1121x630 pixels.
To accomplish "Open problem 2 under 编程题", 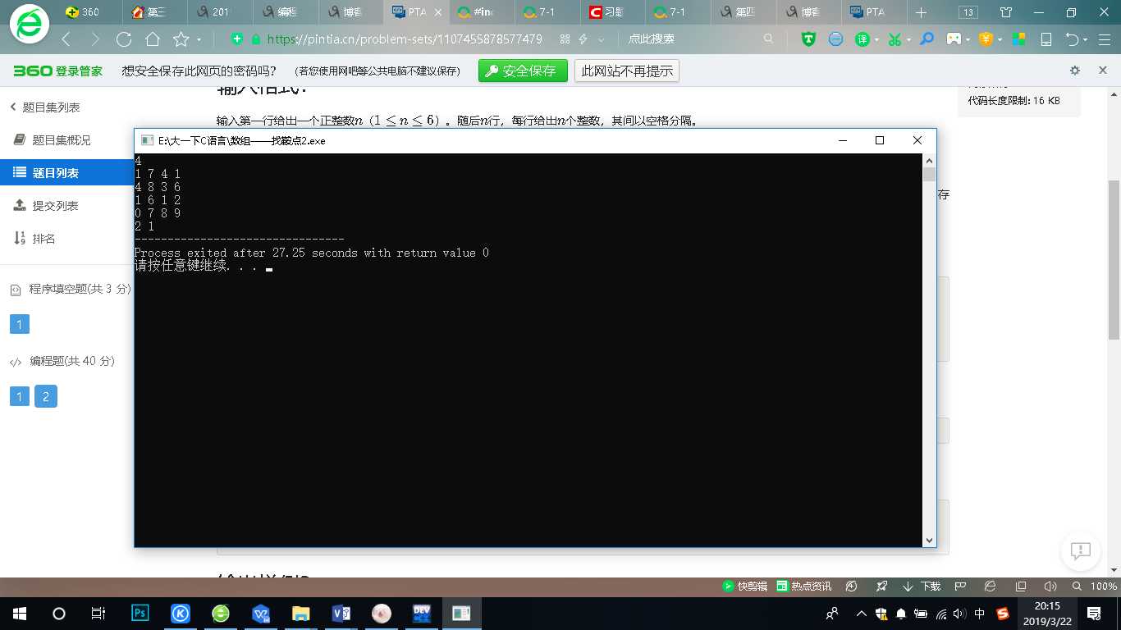I will click(46, 397).
